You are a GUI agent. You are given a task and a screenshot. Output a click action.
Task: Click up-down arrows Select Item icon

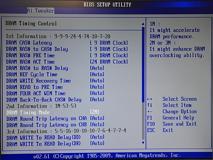coord(149,105)
